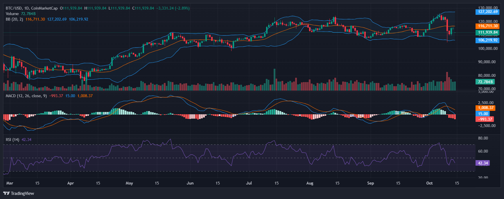504x199 pixels.
Task: Click the green 72.784B volume tag
Action: (485, 82)
